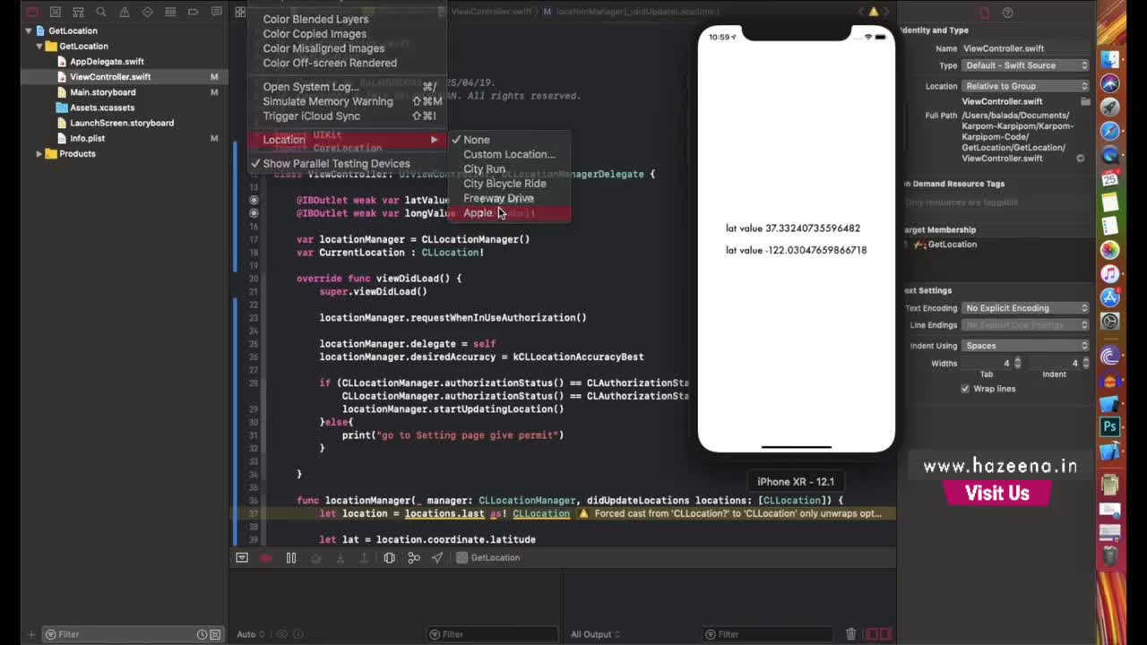Open the Debug navigator icon

point(170,12)
